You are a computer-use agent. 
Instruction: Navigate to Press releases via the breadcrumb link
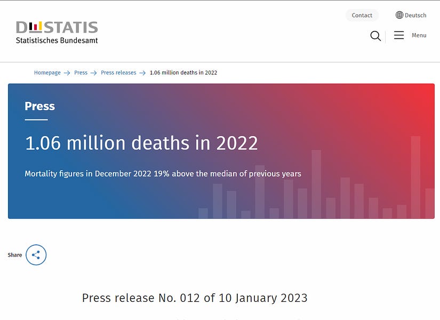pos(118,73)
